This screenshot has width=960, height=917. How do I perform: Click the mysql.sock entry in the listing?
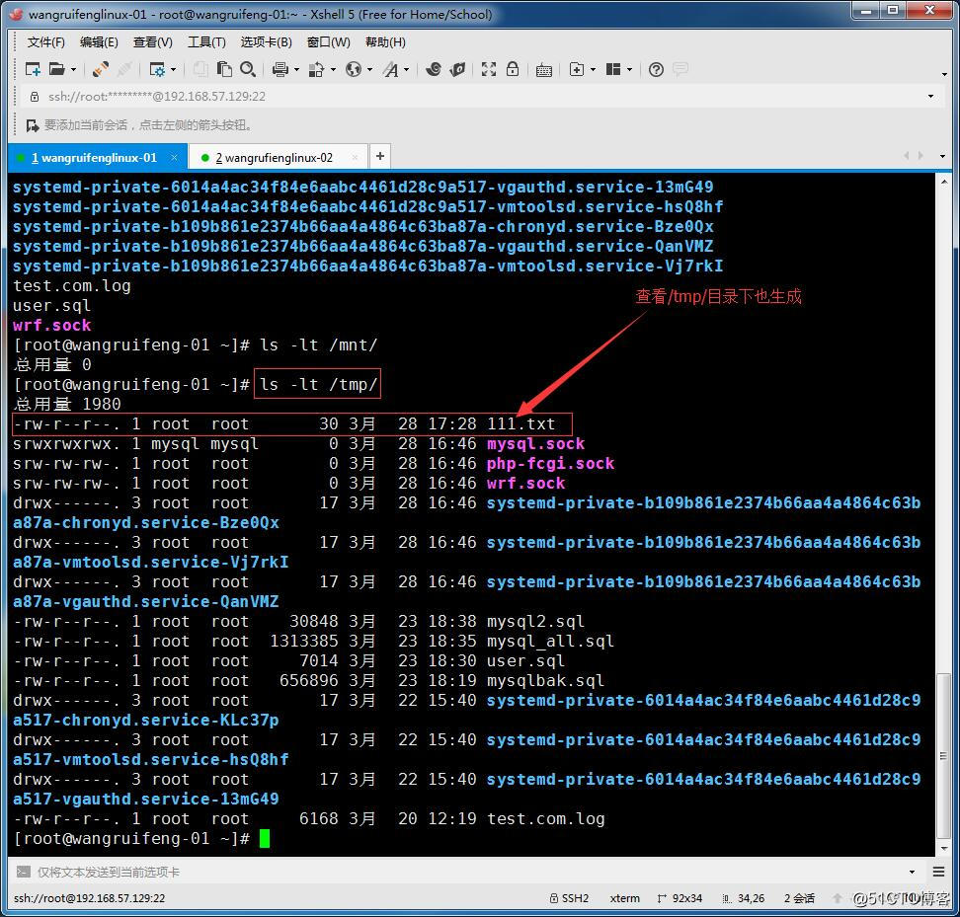click(x=535, y=443)
